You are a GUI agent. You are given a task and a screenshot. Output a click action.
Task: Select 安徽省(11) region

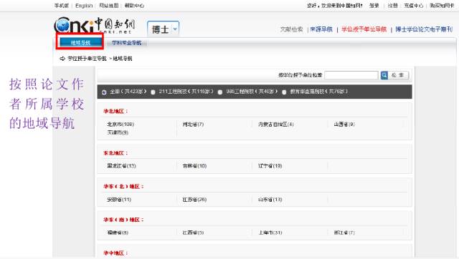pos(119,200)
